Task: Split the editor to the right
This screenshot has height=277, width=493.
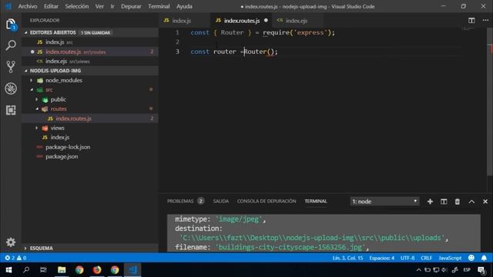Action: click(x=471, y=21)
